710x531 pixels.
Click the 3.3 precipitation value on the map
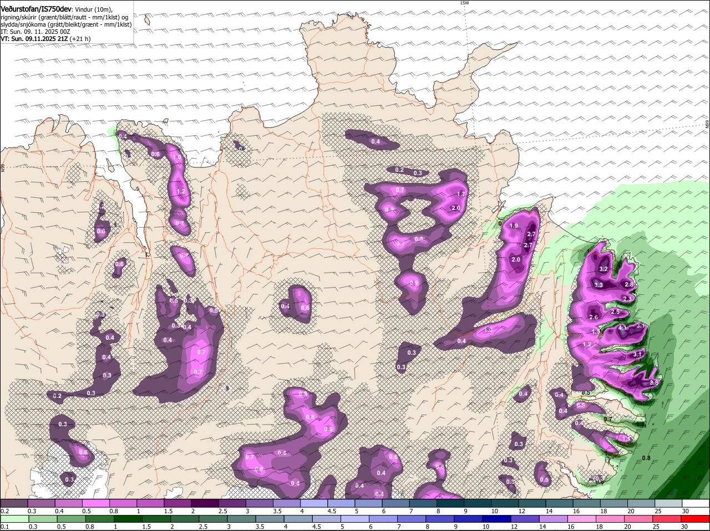coord(598,285)
